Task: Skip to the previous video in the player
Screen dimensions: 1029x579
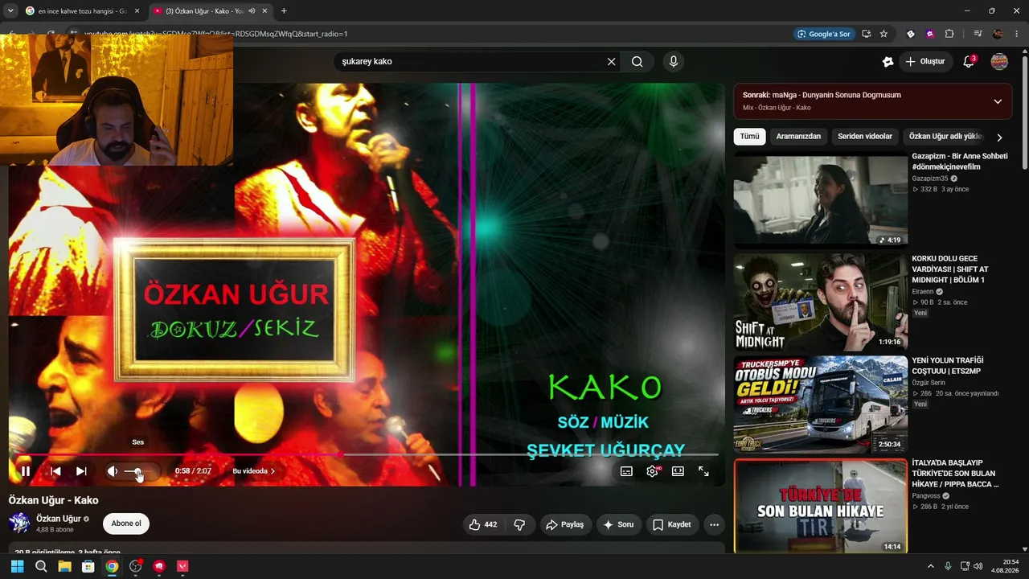Action: coord(55,471)
